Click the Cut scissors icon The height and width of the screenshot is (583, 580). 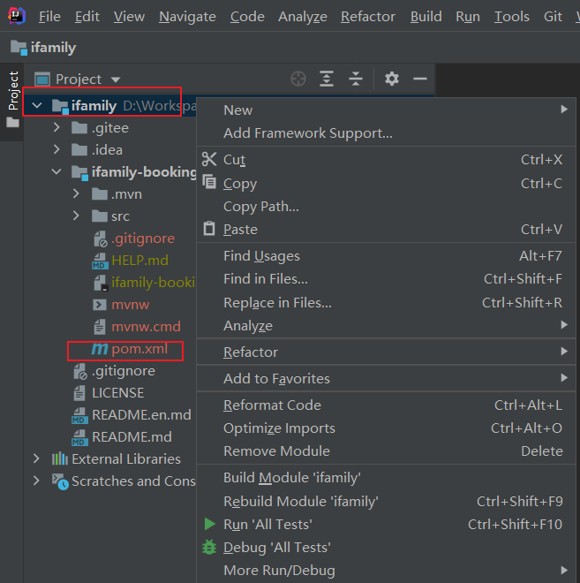[x=209, y=159]
